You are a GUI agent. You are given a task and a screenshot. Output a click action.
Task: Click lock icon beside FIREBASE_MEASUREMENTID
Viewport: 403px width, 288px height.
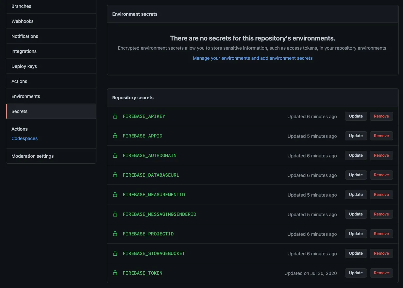[115, 195]
